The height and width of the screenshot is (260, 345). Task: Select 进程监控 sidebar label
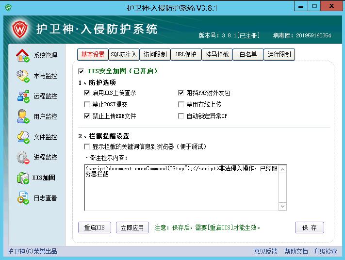[45, 157]
